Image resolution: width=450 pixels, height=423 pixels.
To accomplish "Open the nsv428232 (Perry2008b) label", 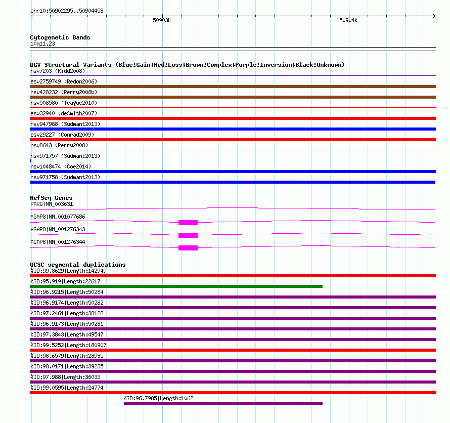I will 64,92.
